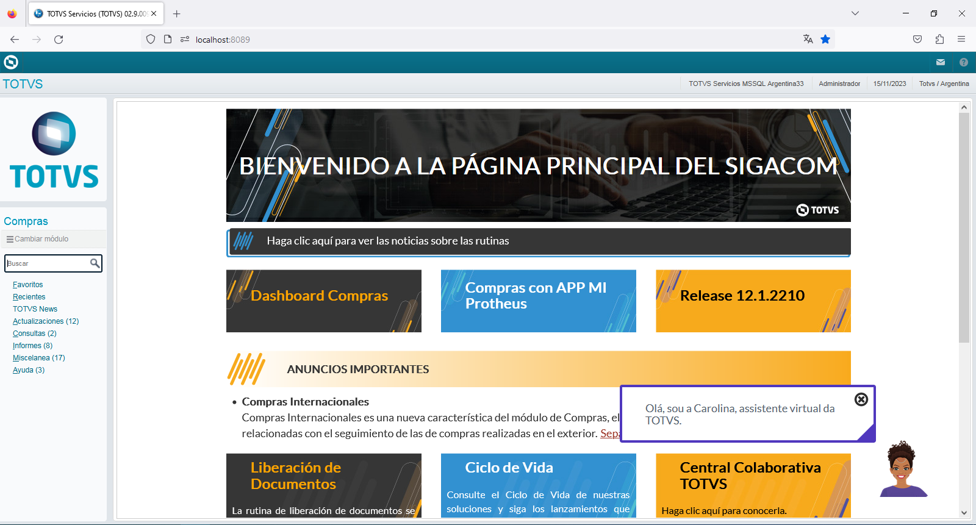Screen dimensions: 976x525
Task: Open the Firefox hamburger application menu
Action: (961, 39)
